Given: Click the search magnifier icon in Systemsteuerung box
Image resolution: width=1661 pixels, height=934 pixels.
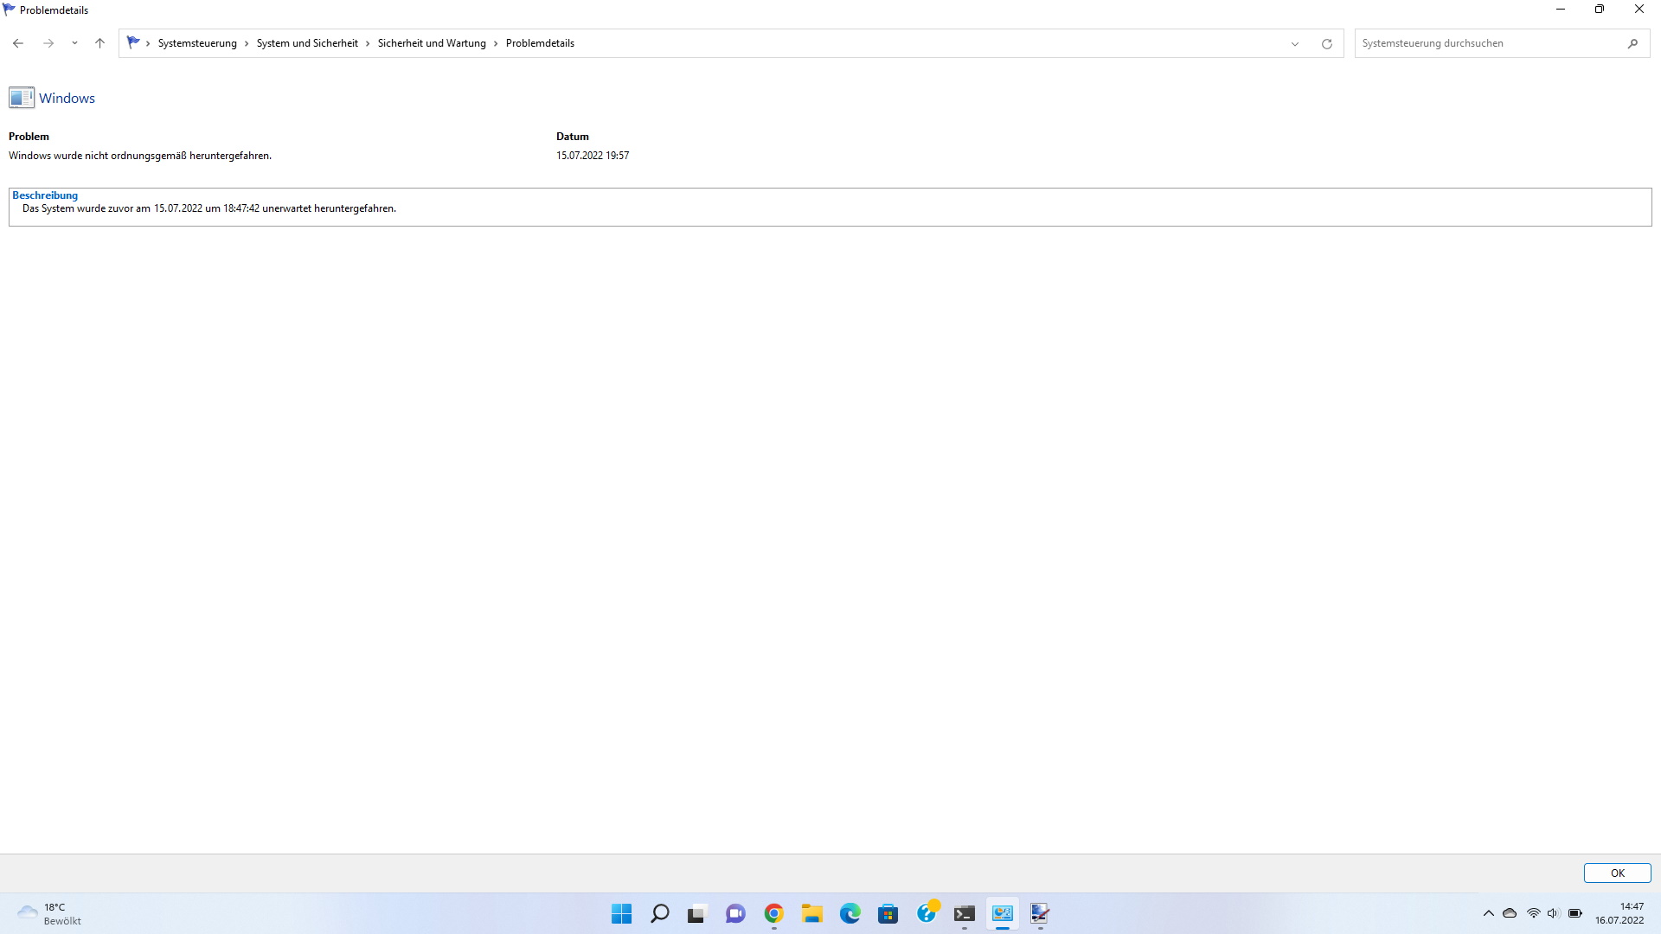Looking at the screenshot, I should click(1632, 43).
